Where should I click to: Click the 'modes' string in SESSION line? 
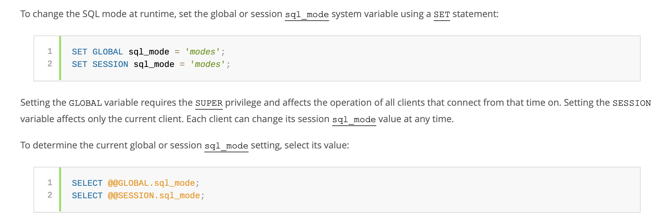click(208, 64)
